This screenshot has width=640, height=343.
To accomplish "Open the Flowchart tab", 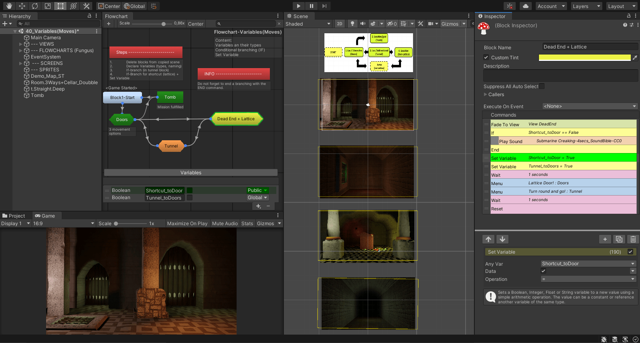I will coord(116,16).
